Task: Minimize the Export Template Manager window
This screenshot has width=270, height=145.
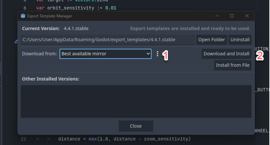Action: (x=217, y=16)
